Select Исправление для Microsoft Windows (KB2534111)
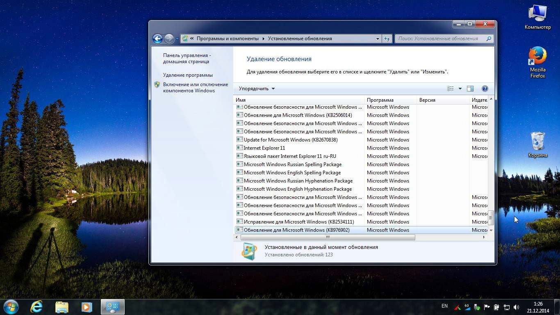 point(299,222)
